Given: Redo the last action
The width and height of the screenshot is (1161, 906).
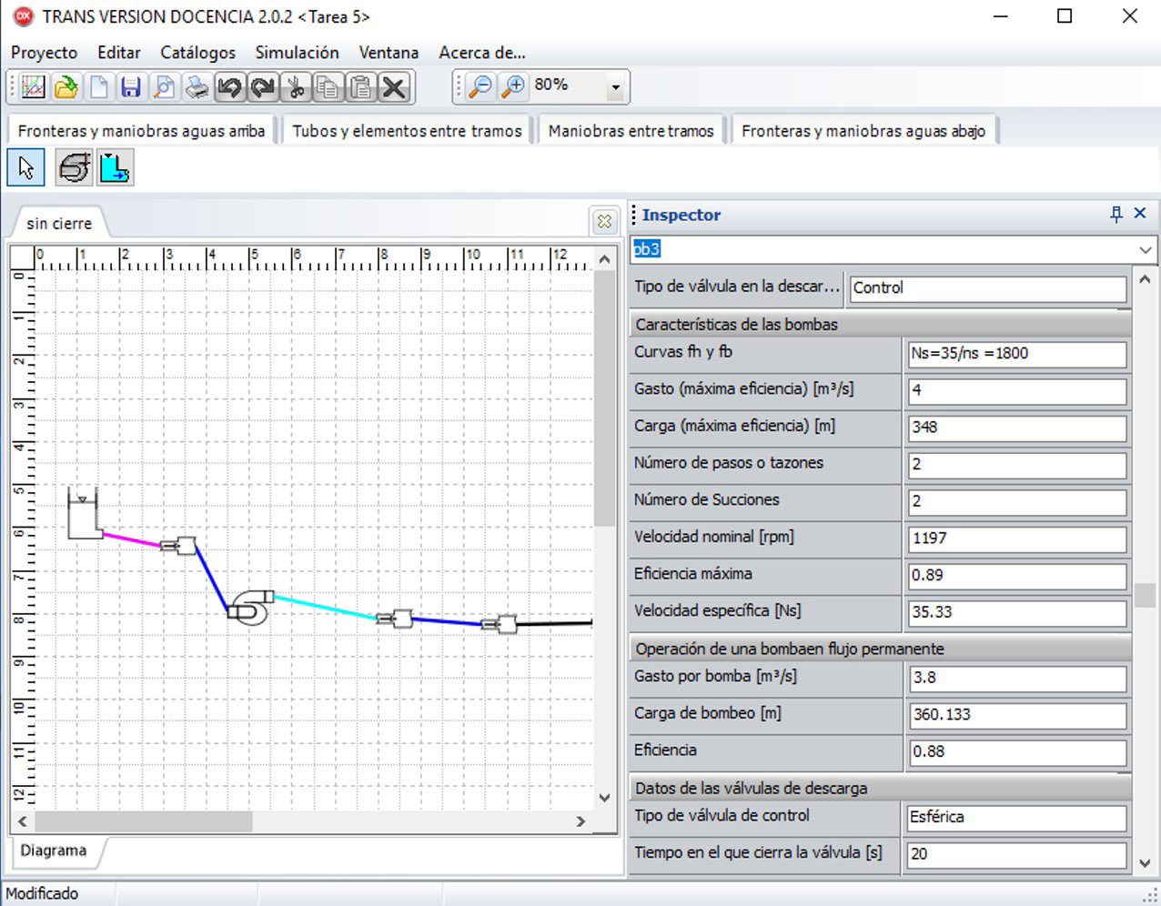Looking at the screenshot, I should pos(262,87).
